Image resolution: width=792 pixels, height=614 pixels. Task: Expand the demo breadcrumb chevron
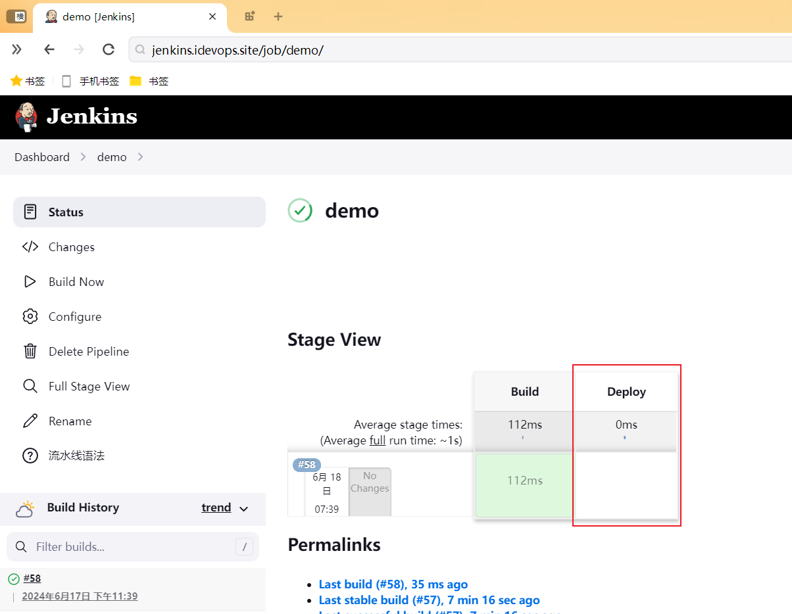tap(140, 157)
